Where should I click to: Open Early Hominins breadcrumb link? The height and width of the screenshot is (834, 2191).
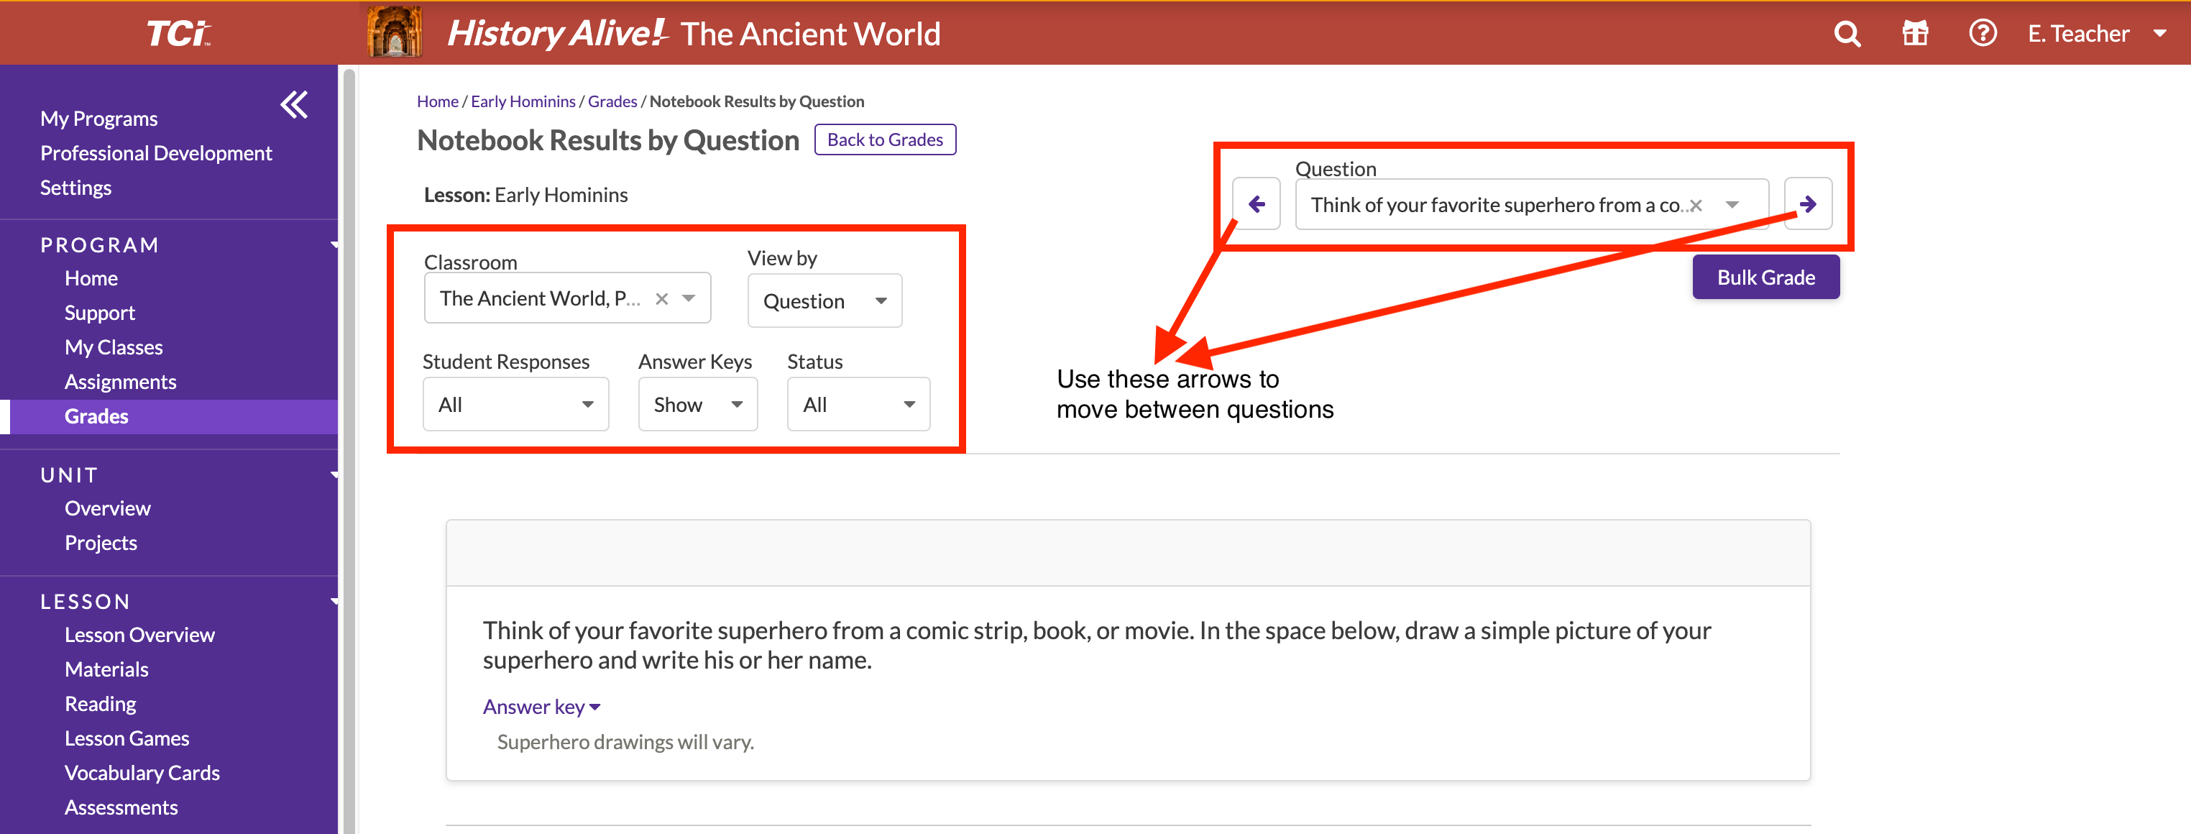coord(523,102)
